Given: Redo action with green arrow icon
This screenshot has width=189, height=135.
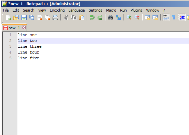Looking at the screenshot, I should [100, 18].
